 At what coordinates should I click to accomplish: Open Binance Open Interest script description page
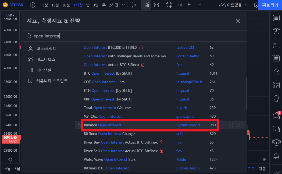click(238, 125)
